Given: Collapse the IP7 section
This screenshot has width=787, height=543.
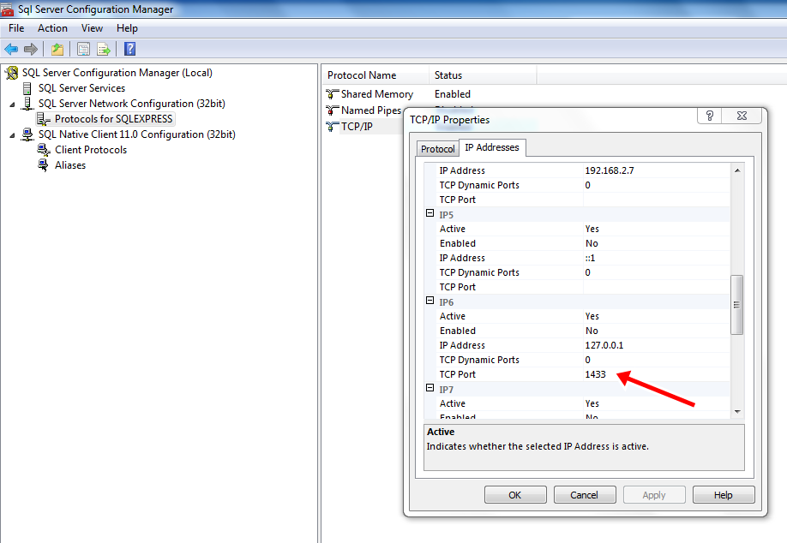Looking at the screenshot, I should tap(430, 388).
